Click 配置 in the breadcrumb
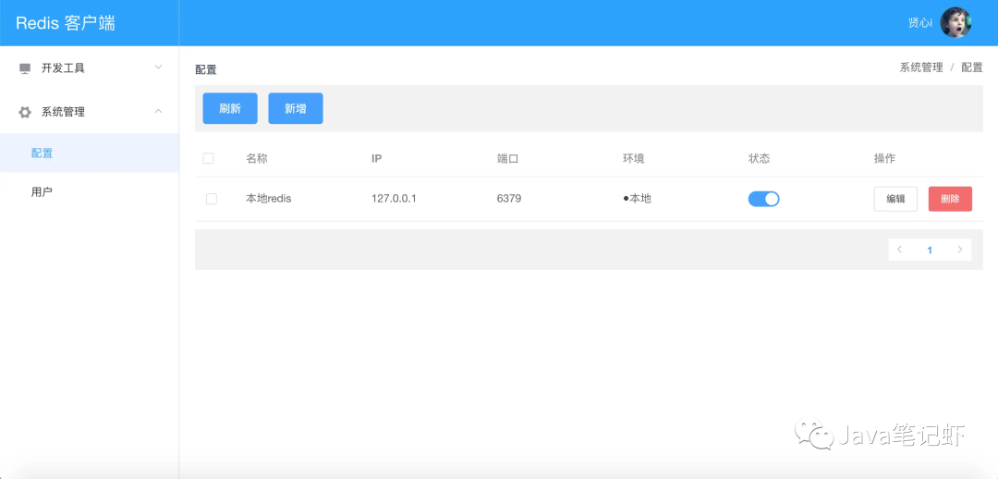The height and width of the screenshot is (479, 998). 972,68
